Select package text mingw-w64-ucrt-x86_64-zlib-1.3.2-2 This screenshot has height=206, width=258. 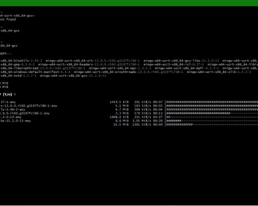[219, 72]
